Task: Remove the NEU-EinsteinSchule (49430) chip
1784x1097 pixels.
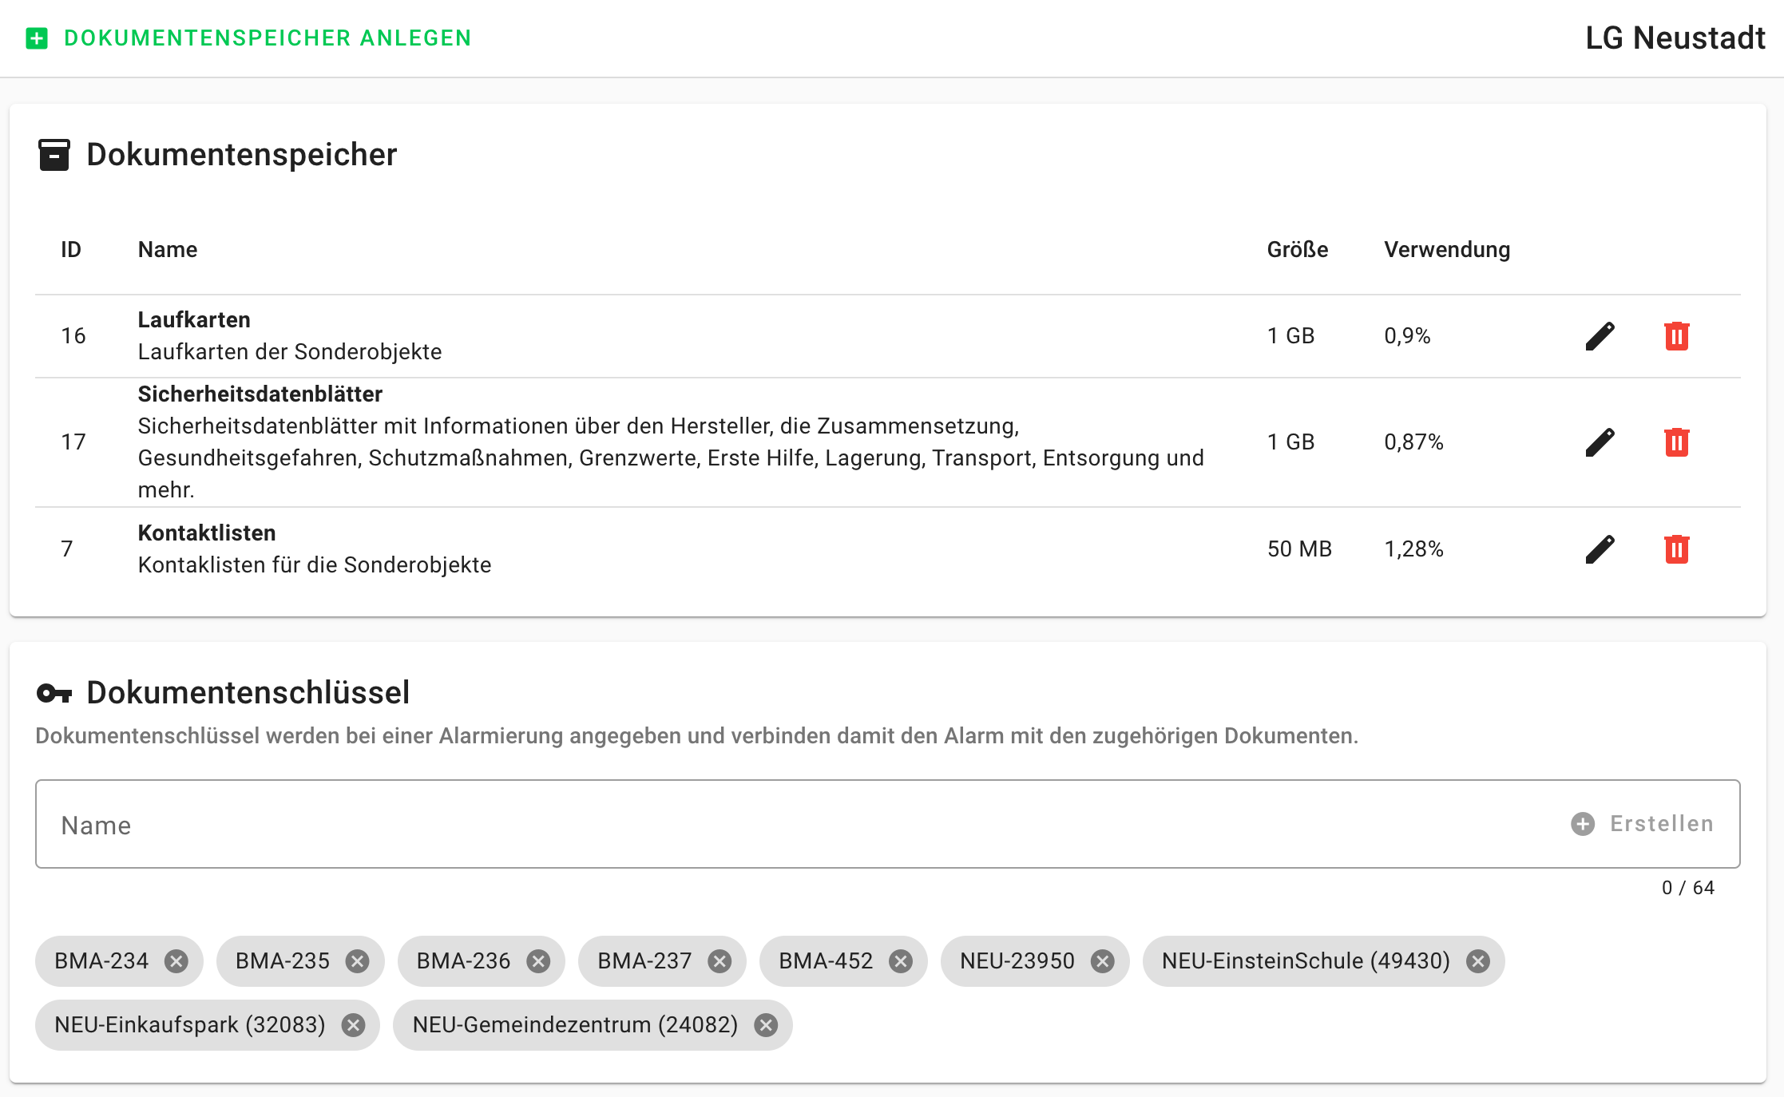Action: tap(1478, 961)
